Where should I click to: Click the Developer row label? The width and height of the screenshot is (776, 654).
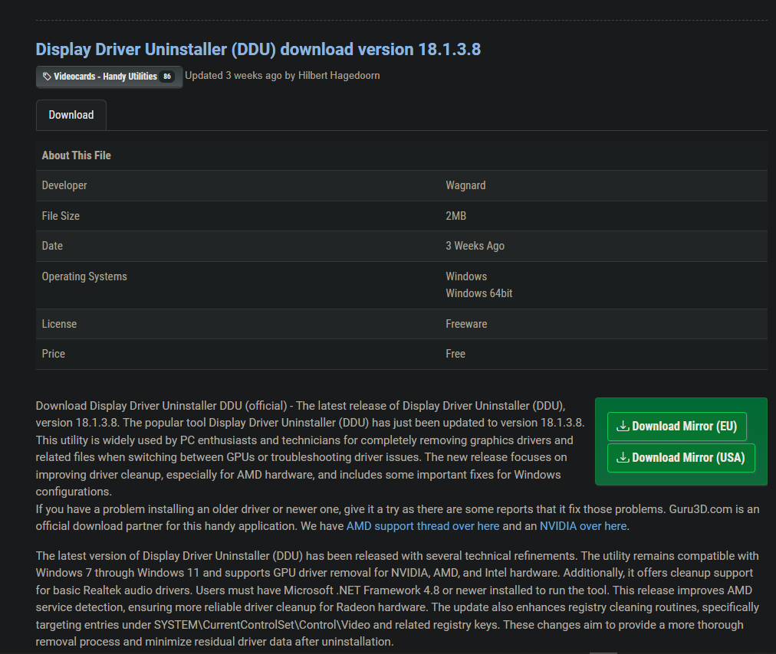[64, 185]
